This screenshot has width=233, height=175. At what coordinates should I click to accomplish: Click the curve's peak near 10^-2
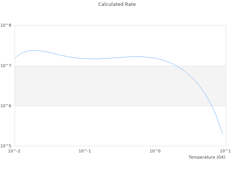34,50
